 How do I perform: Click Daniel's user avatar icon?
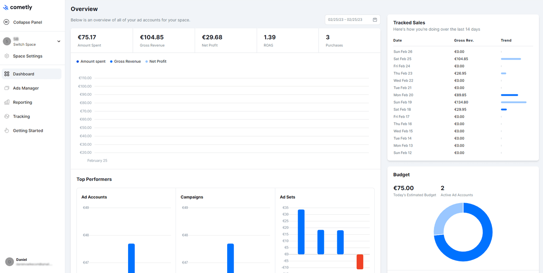[x=10, y=262]
